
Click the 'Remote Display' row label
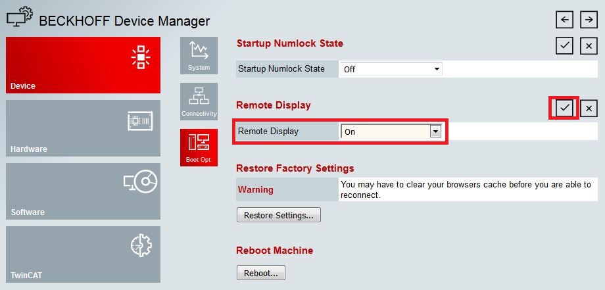click(268, 131)
